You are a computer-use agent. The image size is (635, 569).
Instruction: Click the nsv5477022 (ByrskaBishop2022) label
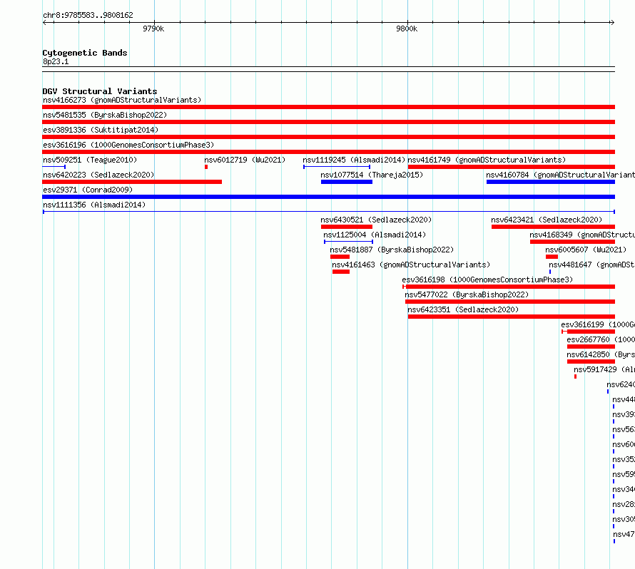[467, 294]
